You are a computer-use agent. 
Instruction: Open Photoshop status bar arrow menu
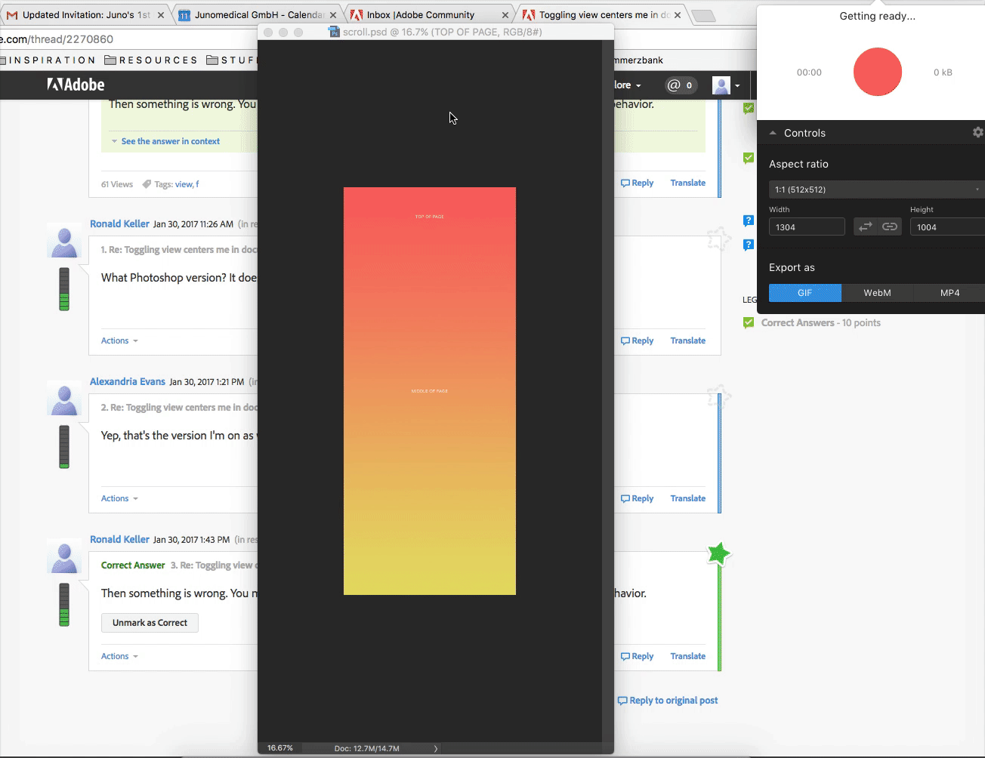coord(436,748)
